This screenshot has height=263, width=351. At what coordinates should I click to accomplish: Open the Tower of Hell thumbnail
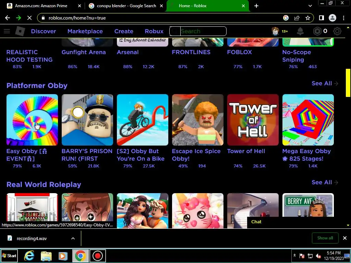(x=253, y=120)
